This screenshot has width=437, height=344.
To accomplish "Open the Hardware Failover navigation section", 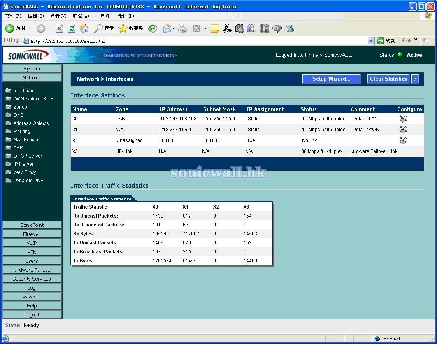I will pyautogui.click(x=32, y=270).
